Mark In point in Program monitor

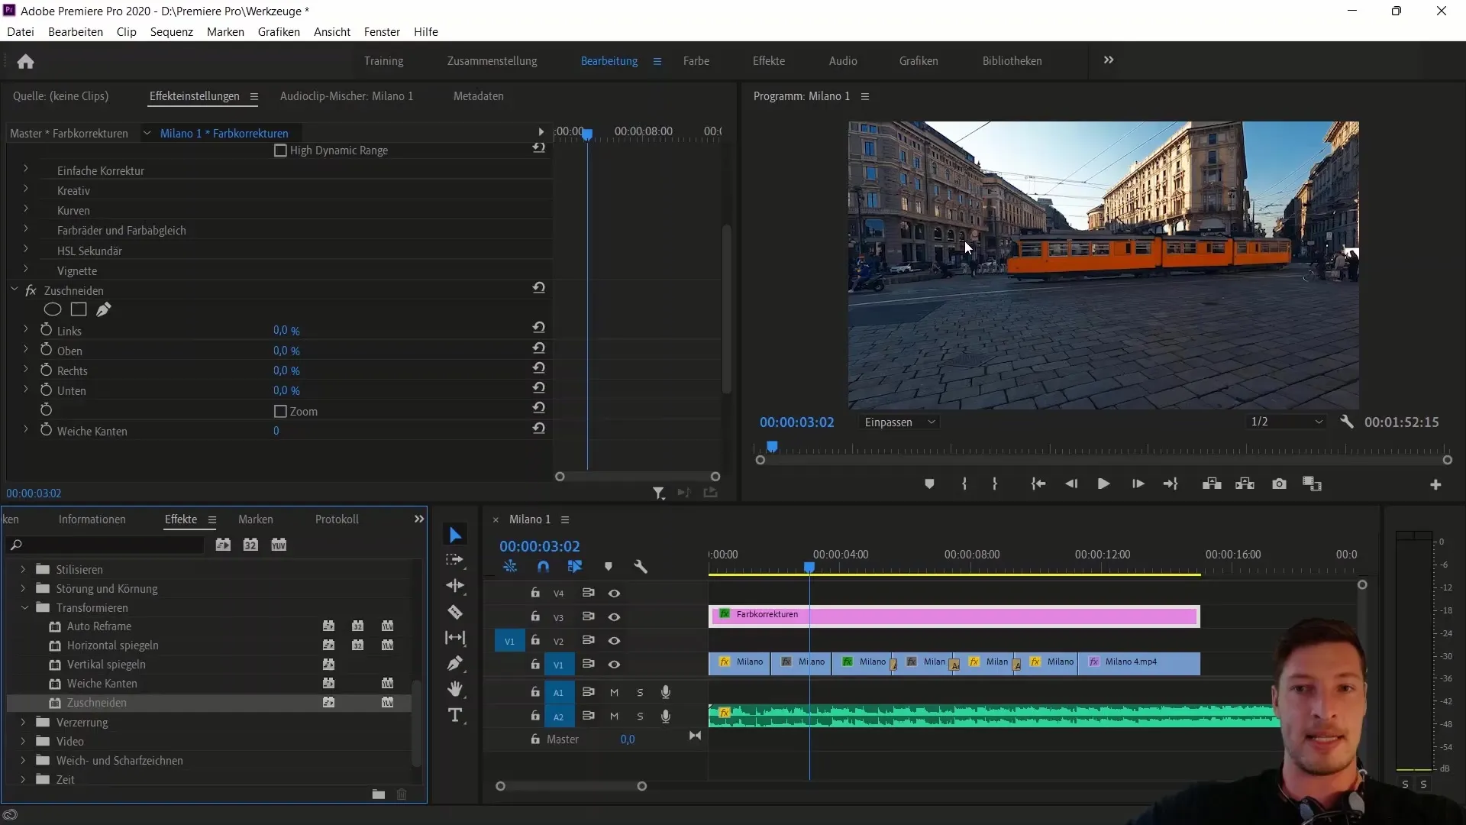(x=964, y=484)
